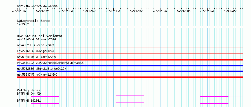Open variant nsv1120054 (Alsmadi2014) label
Image resolution: width=251 pixels, height=107 pixels.
coord(37,39)
